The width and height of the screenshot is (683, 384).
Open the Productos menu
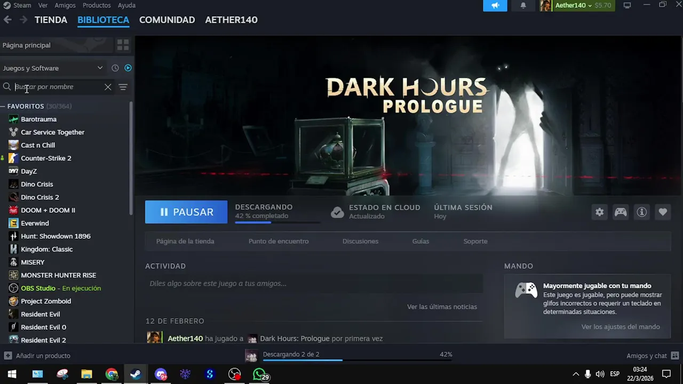(x=97, y=5)
